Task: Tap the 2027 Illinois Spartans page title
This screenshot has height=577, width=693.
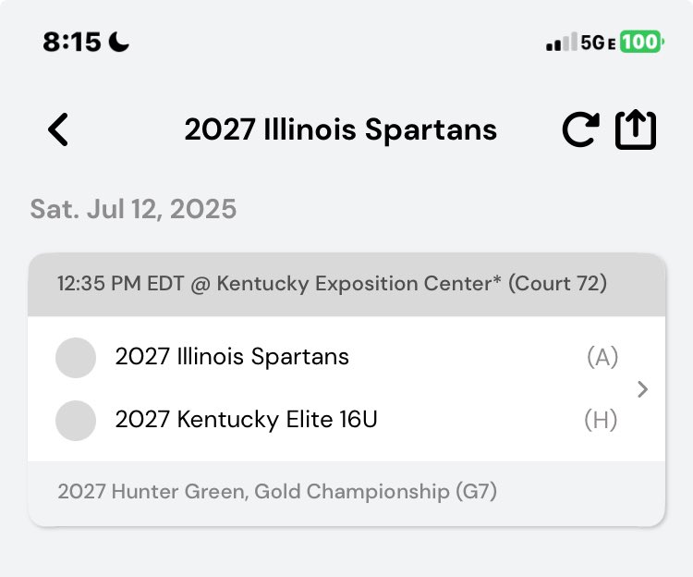Action: (340, 130)
